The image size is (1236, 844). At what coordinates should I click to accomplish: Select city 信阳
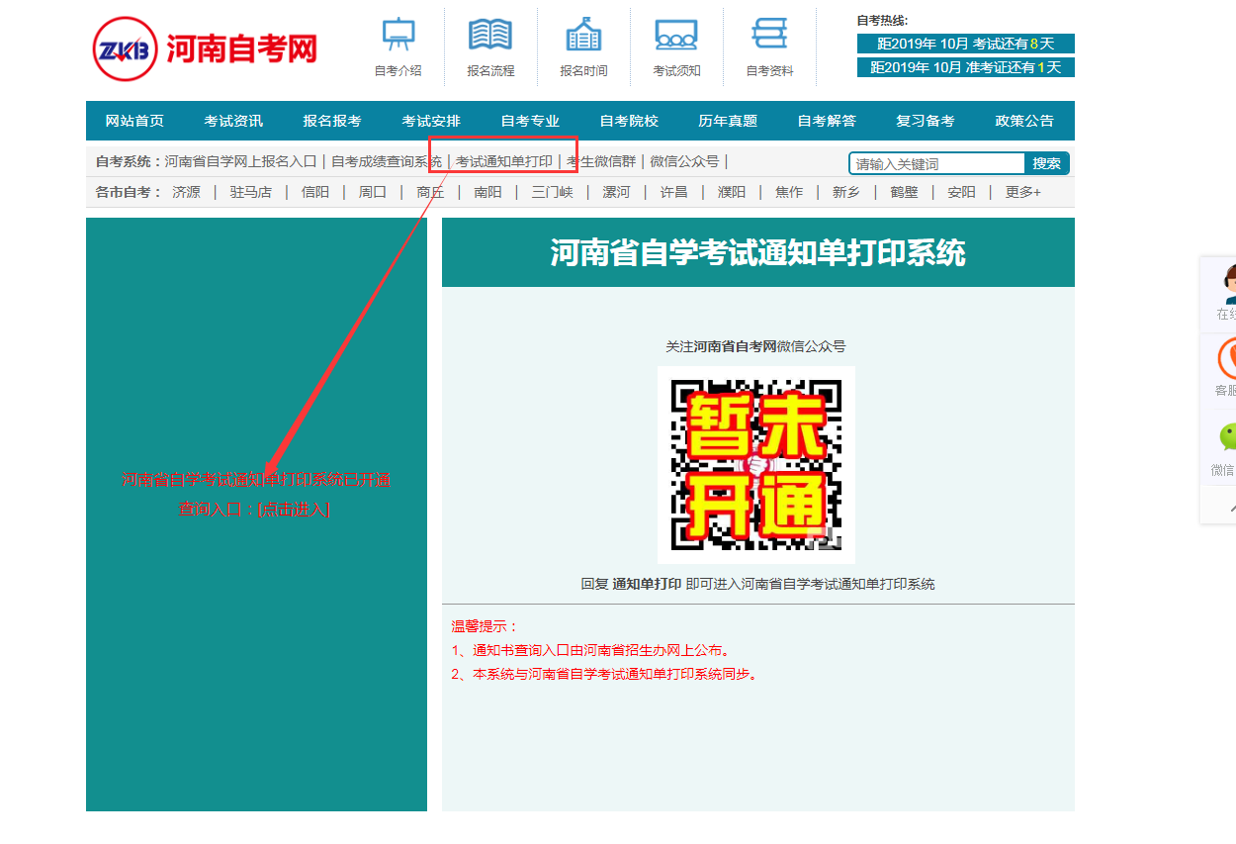(315, 192)
